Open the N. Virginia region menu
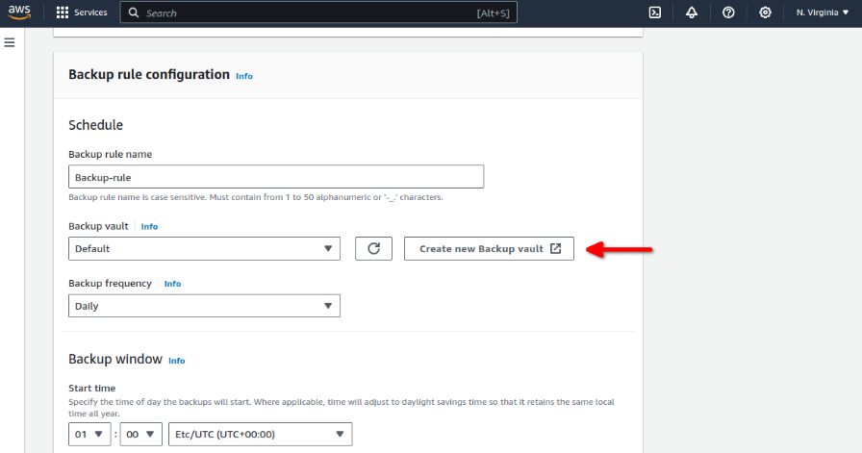Screen dimensions: 862x453 click(x=823, y=13)
